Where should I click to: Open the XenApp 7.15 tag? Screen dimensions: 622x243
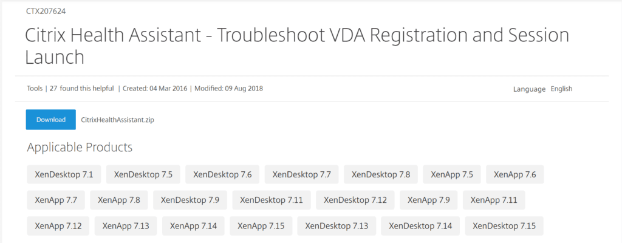(x=261, y=226)
